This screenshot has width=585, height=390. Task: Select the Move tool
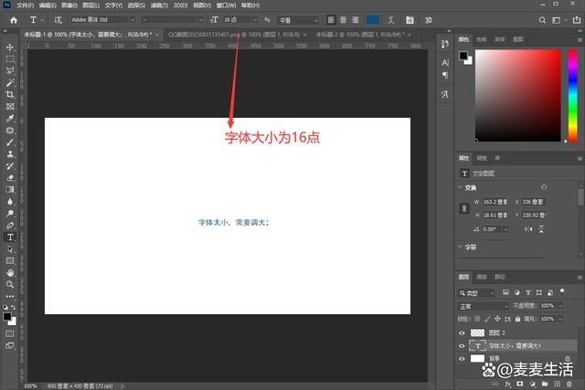pos(10,47)
